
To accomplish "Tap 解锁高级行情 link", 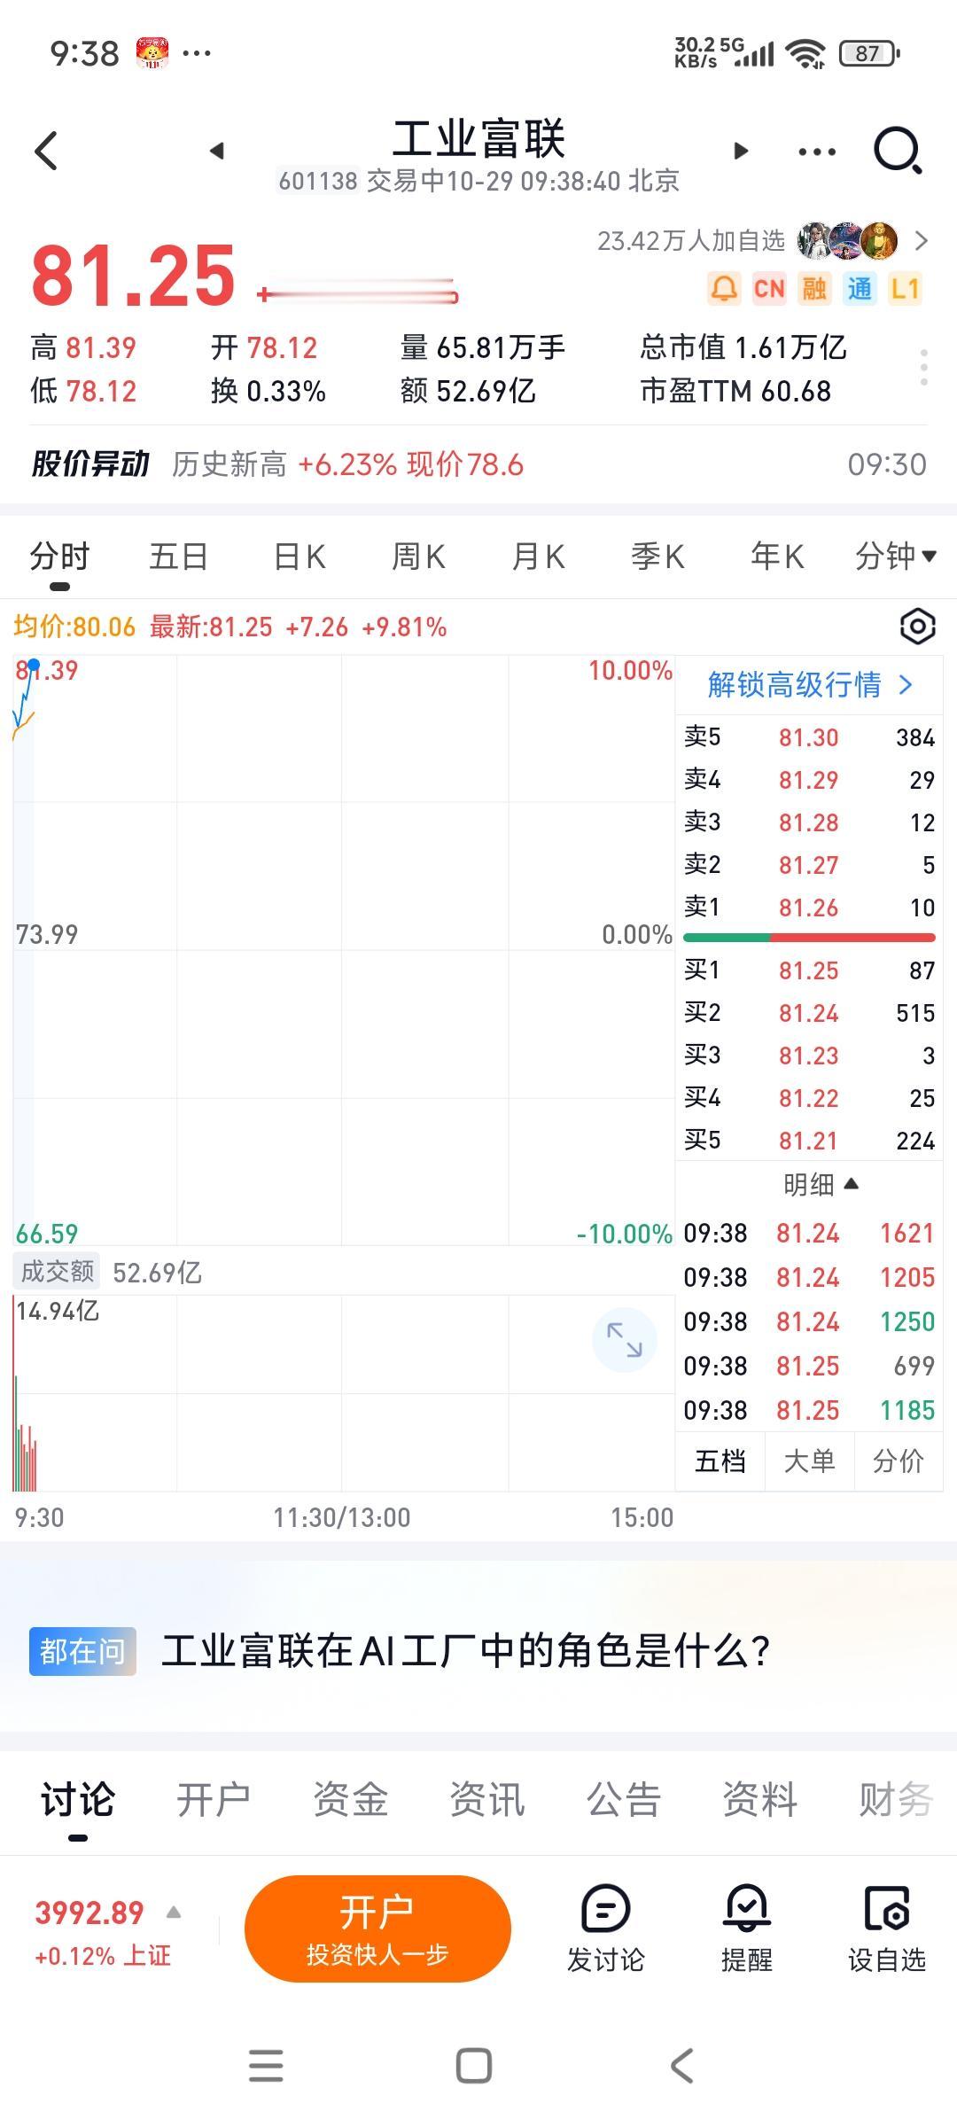I will click(x=809, y=684).
